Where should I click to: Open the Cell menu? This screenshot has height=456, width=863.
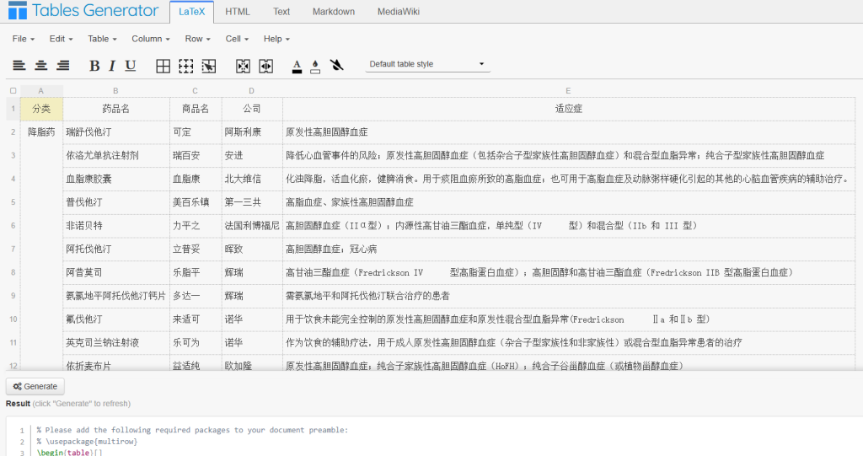(x=237, y=39)
